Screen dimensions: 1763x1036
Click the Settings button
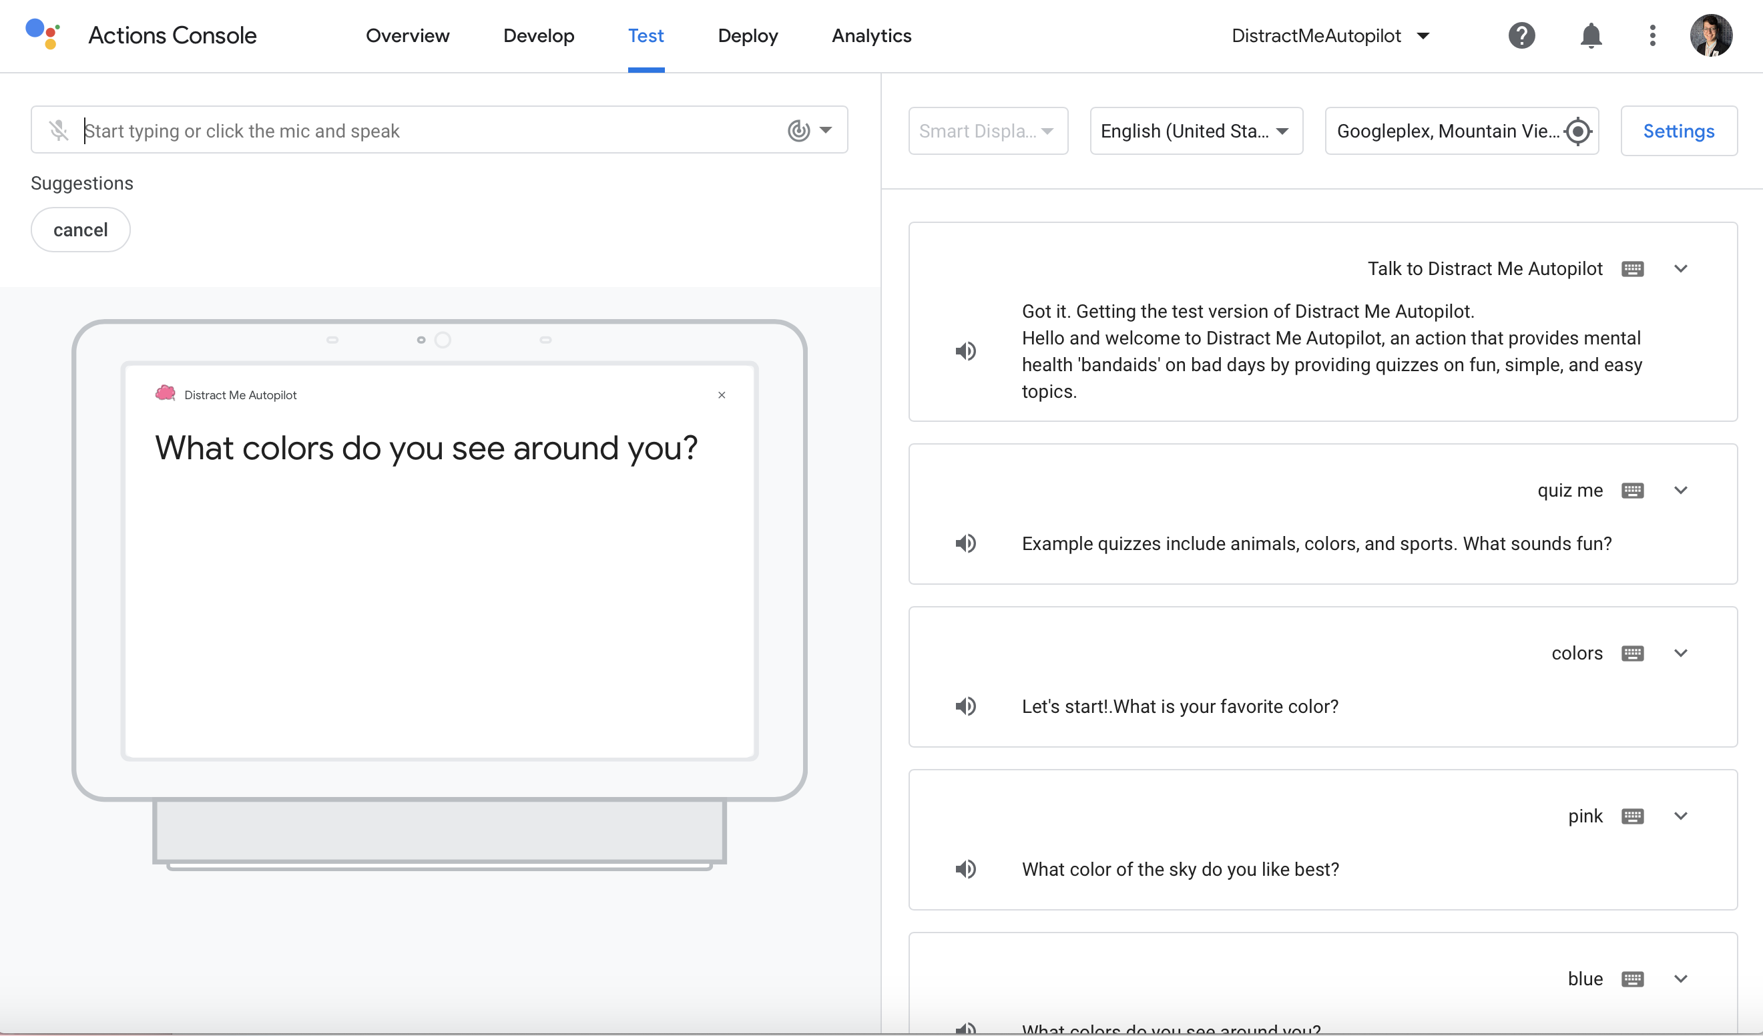click(1678, 132)
